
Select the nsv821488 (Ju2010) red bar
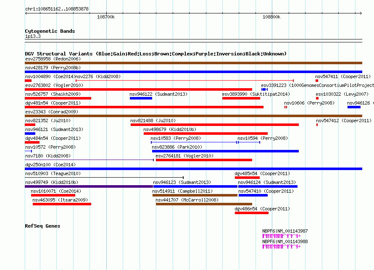pos(215,125)
